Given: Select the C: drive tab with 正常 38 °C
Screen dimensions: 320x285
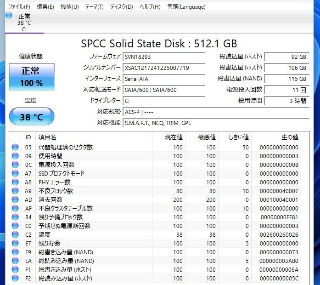Looking at the screenshot, I should [x=24, y=22].
